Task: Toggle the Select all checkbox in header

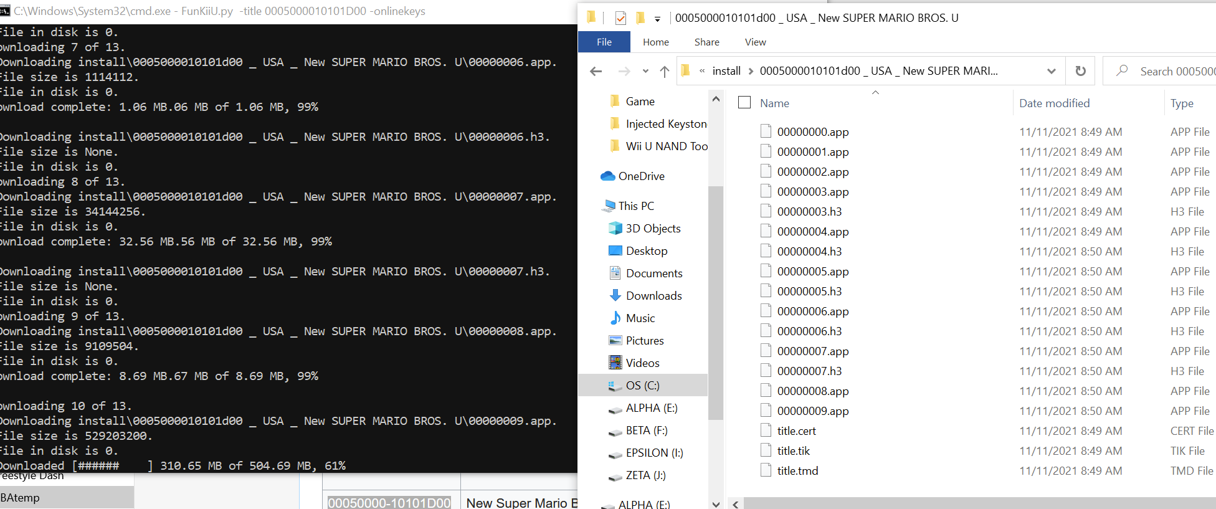Action: click(x=744, y=102)
